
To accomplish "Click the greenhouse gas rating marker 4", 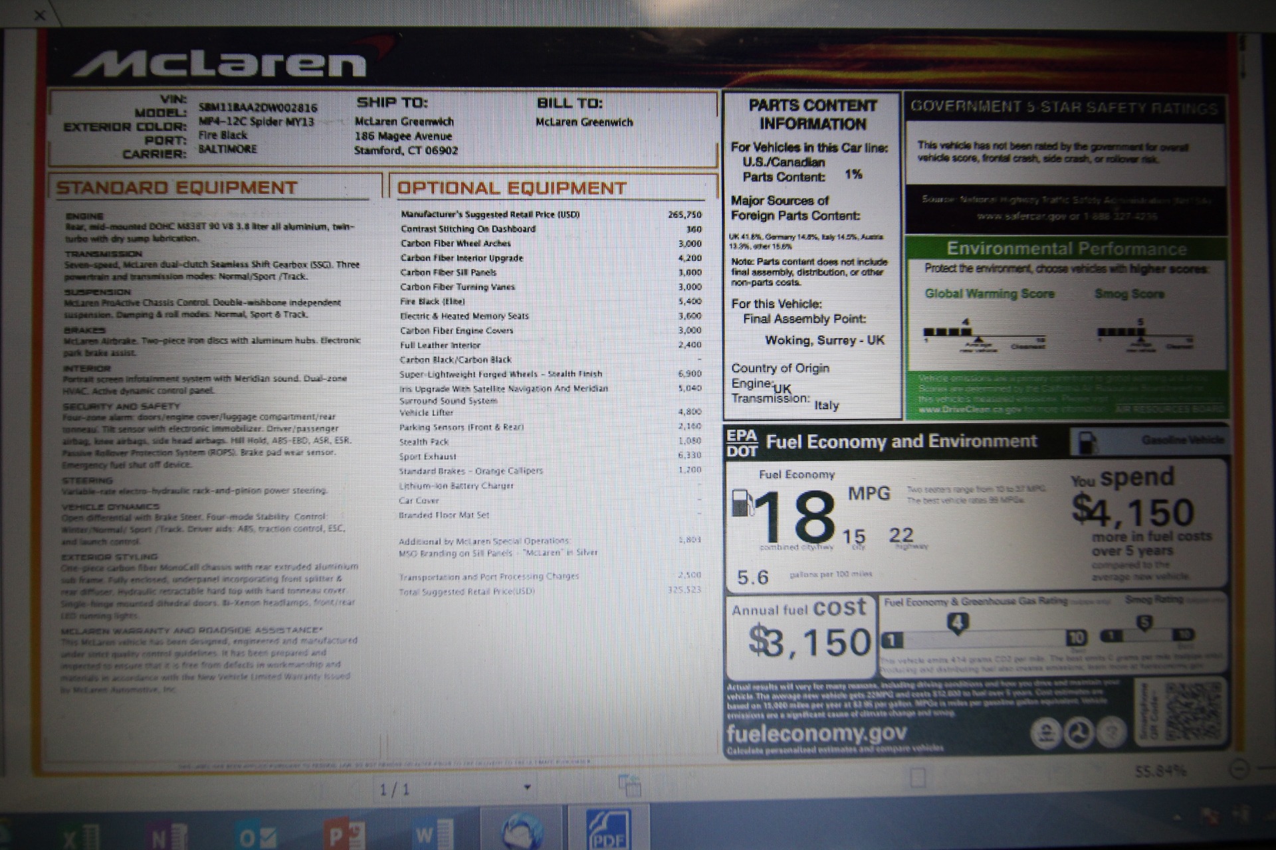I will point(957,623).
